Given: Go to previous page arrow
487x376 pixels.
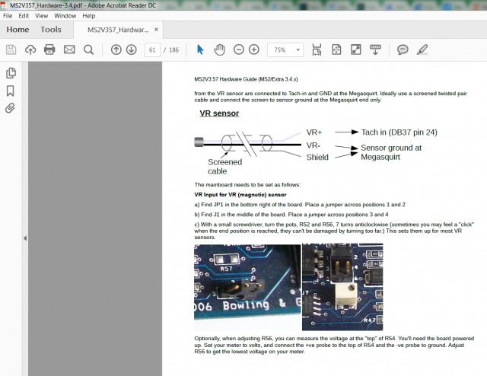Looking at the screenshot, I should point(116,49).
